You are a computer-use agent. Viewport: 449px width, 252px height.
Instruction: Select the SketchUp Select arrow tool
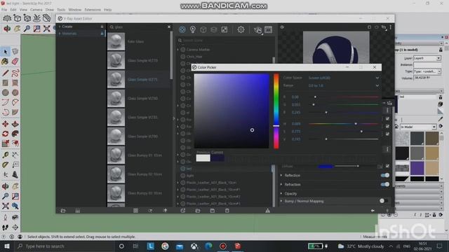(6, 52)
